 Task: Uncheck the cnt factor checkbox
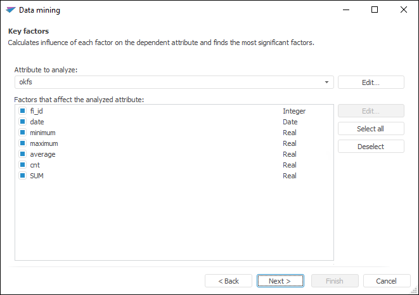point(22,165)
